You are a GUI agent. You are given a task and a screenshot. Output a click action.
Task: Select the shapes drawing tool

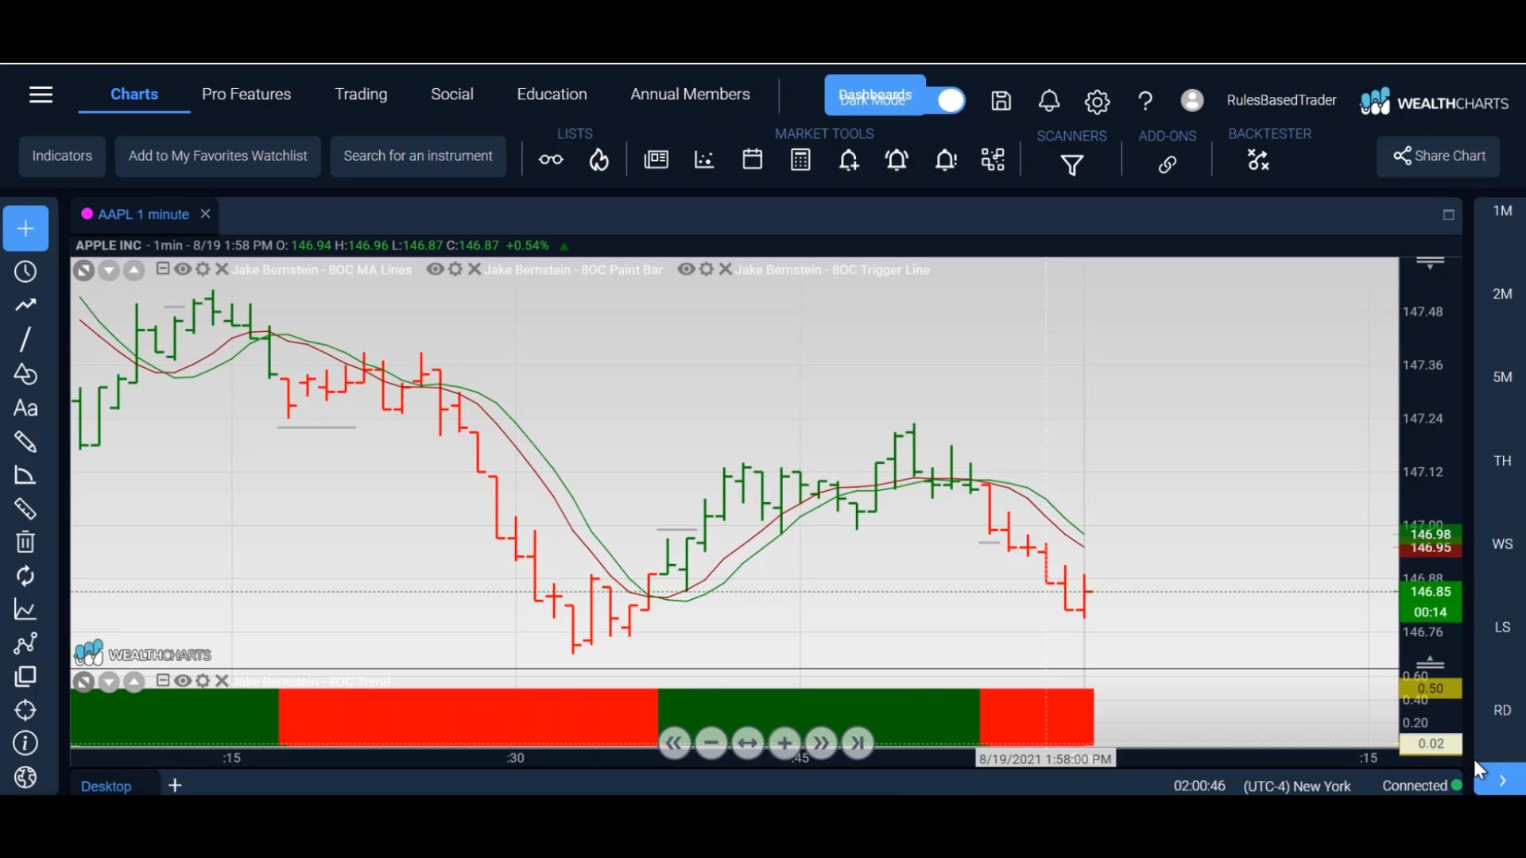click(25, 373)
